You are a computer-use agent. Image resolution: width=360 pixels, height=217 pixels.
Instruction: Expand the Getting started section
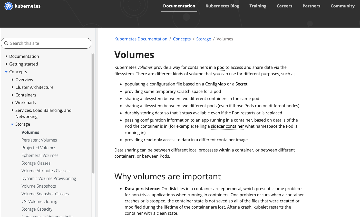[6, 64]
